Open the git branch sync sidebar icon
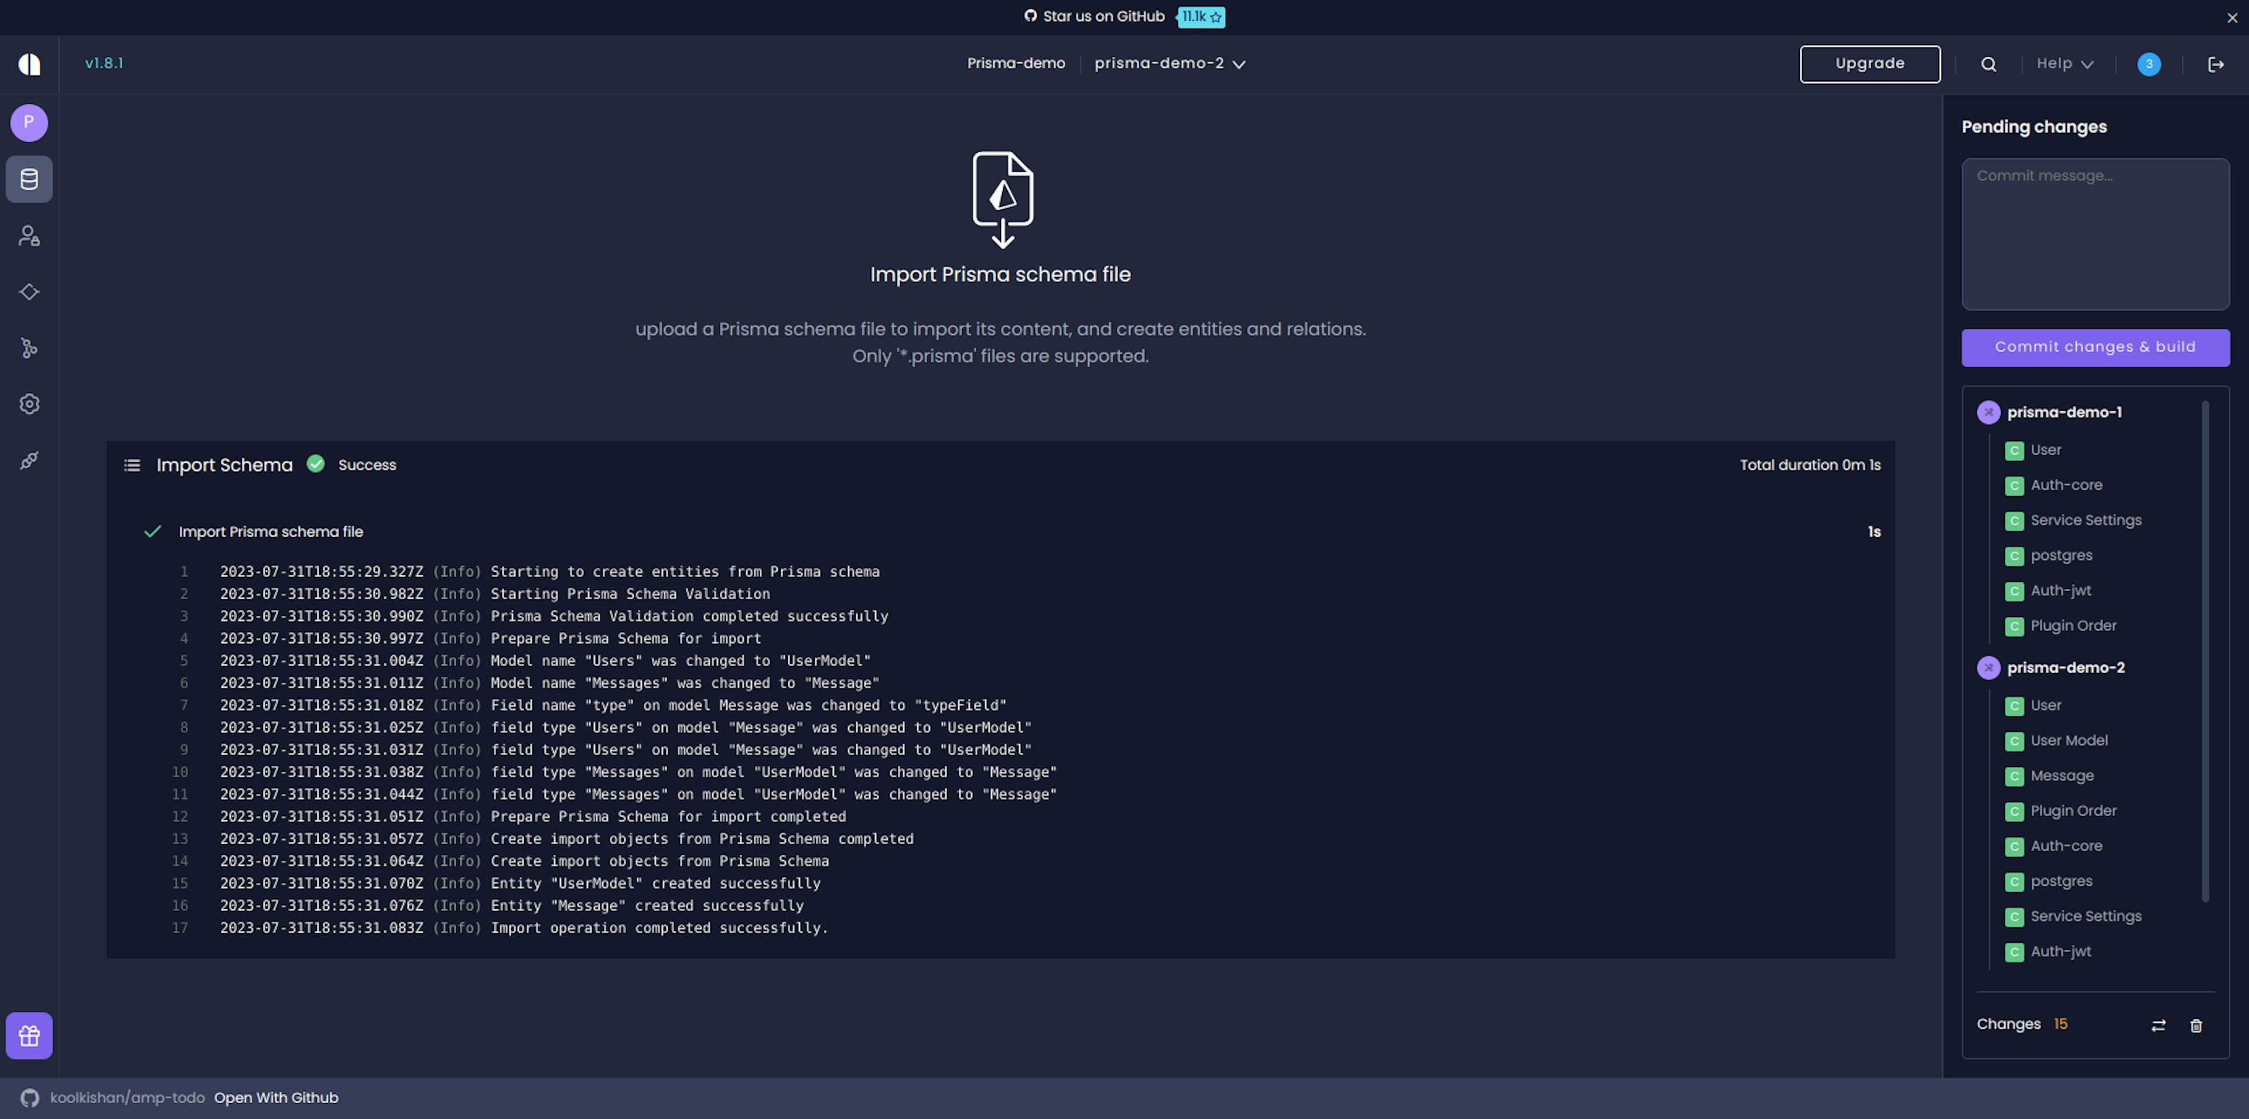The width and height of the screenshot is (2249, 1119). [x=29, y=349]
